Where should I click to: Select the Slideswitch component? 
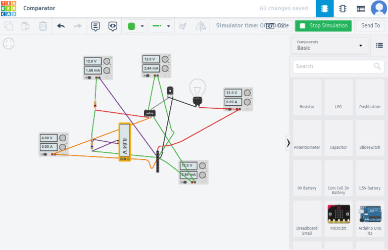370,138
